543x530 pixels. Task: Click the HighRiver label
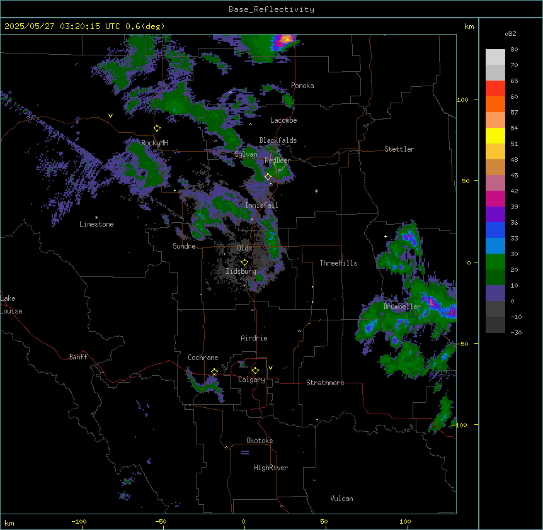click(271, 468)
